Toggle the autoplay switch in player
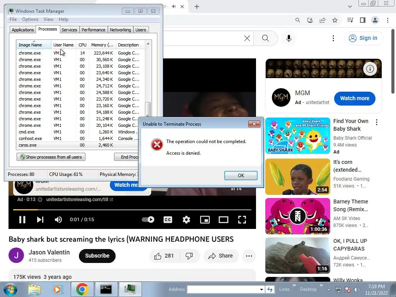Screen dimensions: 396x297 coord(148,220)
